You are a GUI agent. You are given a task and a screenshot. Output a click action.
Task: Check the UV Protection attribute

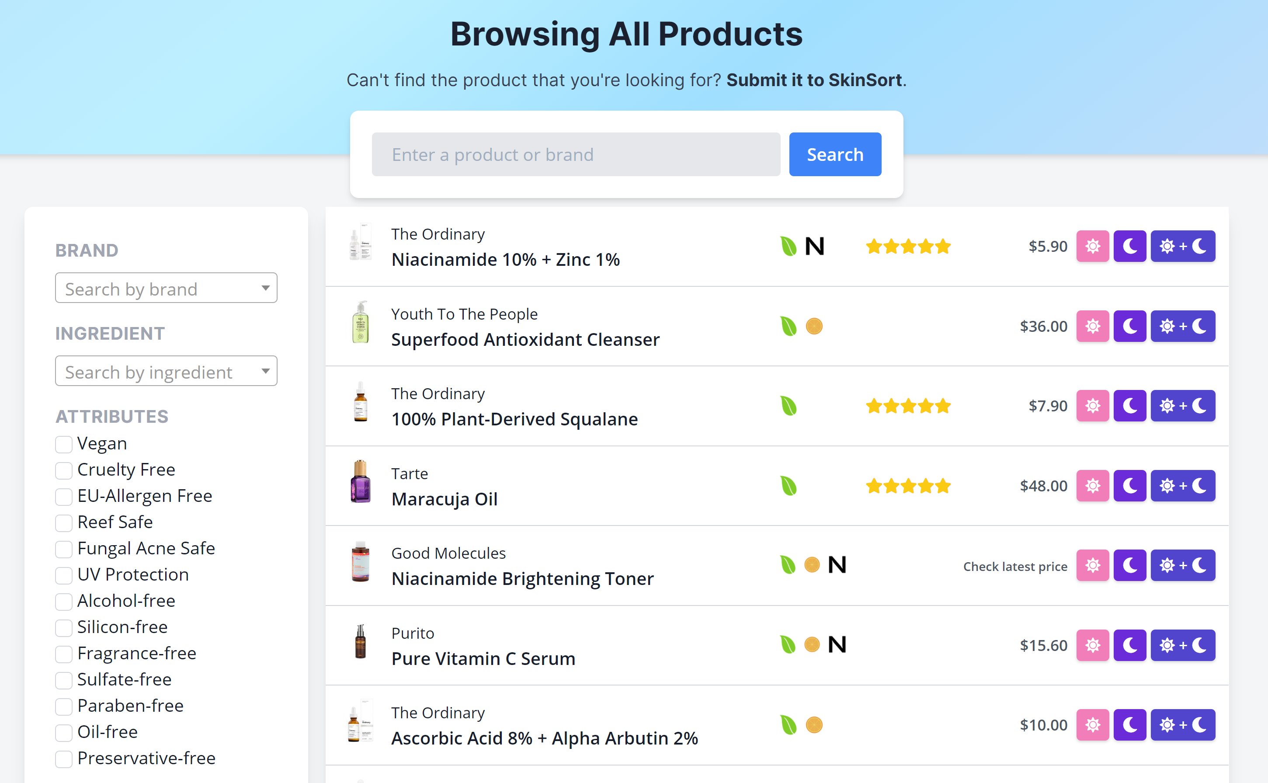64,575
